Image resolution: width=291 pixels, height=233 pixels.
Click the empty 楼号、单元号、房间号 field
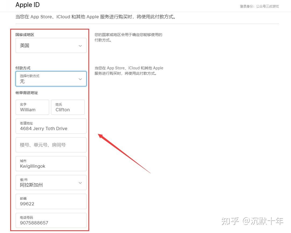pos(51,145)
